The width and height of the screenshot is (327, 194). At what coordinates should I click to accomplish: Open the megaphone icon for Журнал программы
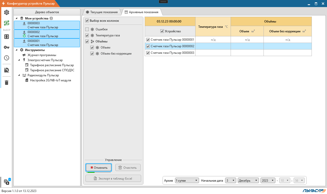(24, 55)
